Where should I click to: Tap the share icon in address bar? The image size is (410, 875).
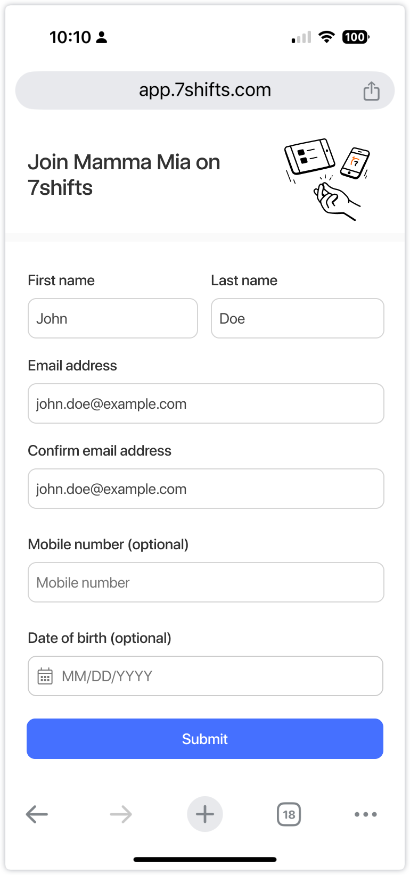[371, 91]
